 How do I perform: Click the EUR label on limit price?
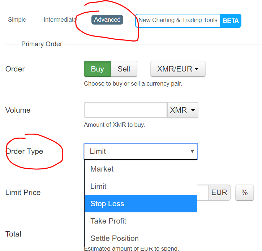219,193
